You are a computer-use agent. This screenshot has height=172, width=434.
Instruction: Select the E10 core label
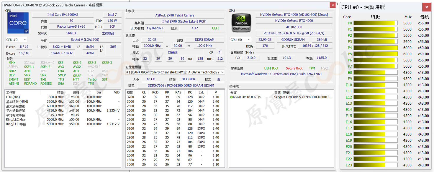click(349, 85)
